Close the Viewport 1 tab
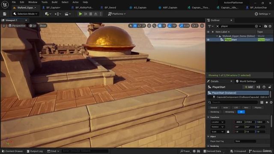 pos(26,20)
